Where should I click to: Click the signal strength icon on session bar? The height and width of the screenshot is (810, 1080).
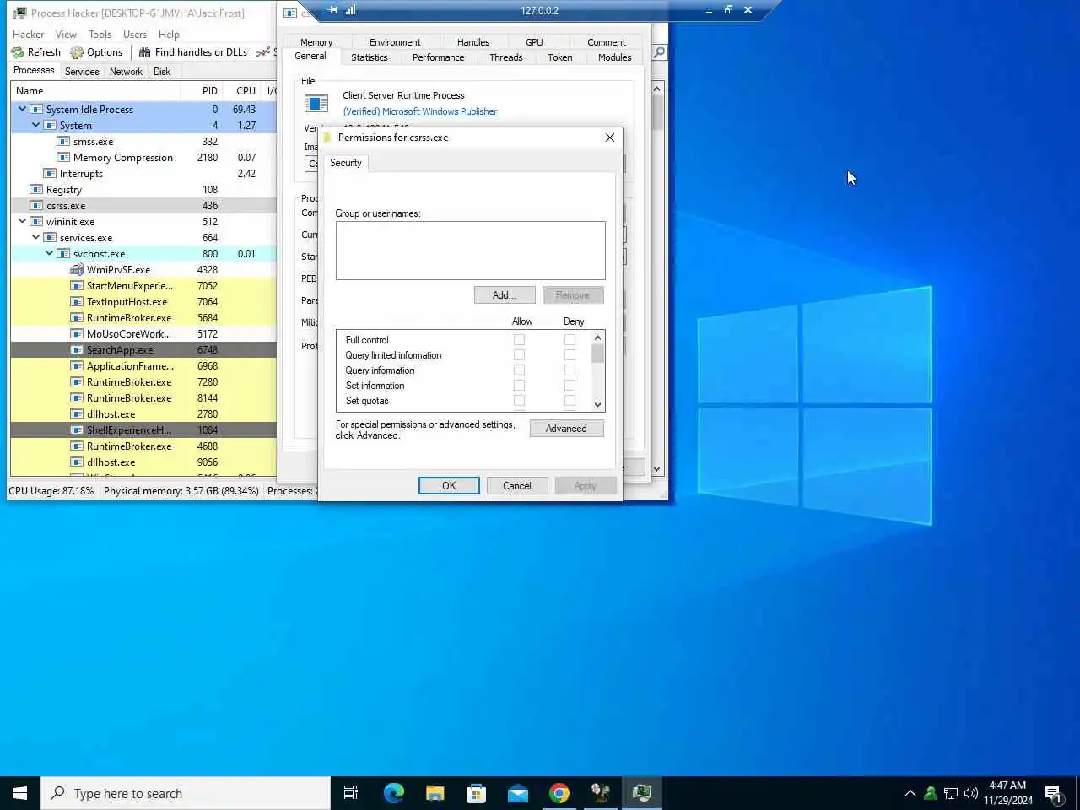tap(350, 10)
